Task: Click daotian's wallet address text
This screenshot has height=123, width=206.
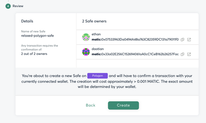Action: coord(135,54)
